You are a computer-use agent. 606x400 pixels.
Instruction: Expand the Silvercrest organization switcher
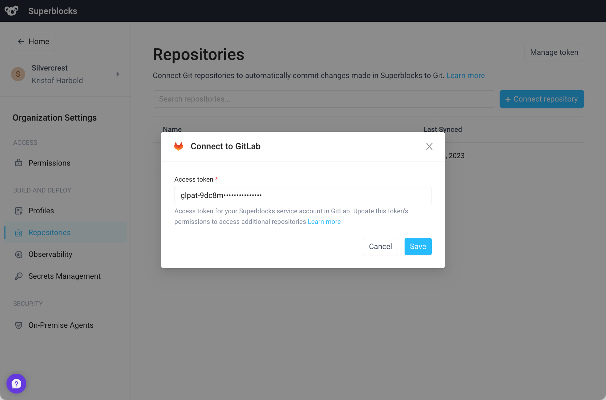click(x=118, y=74)
